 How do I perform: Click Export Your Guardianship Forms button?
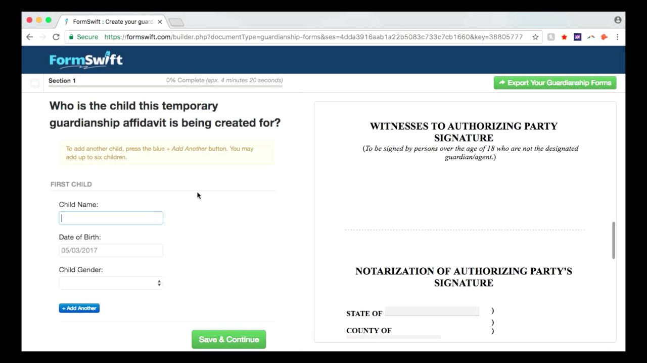pos(555,83)
